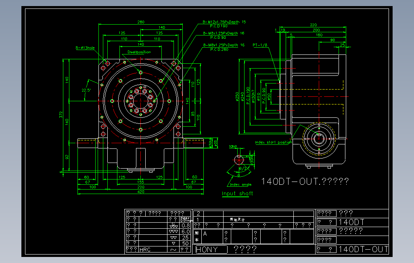This screenshot has width=414, height=263.
Task: Click the 'P.C.D.280' annotation text
Action: pyautogui.click(x=219, y=49)
